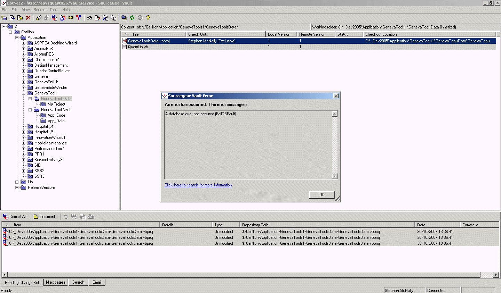Screen dimensions: 501x293
Task: Switch to the Email tab
Action: click(97, 282)
